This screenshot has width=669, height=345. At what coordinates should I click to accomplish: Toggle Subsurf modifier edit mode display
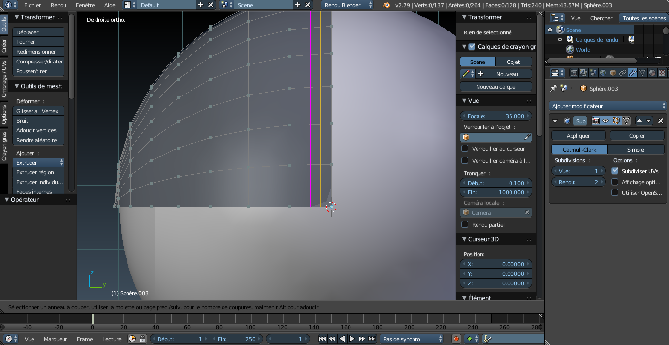click(616, 121)
